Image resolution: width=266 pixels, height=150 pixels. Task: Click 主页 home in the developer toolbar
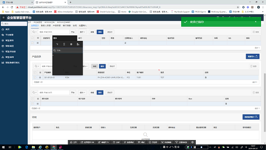(73, 142)
